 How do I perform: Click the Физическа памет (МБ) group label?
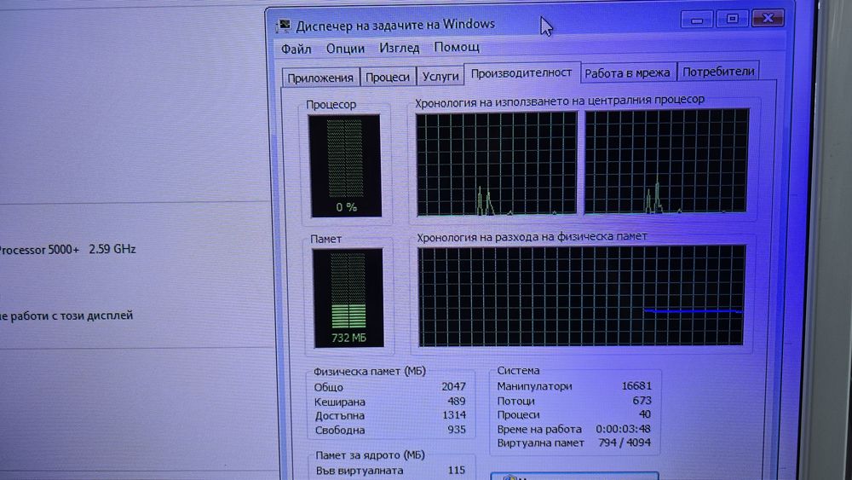point(370,371)
